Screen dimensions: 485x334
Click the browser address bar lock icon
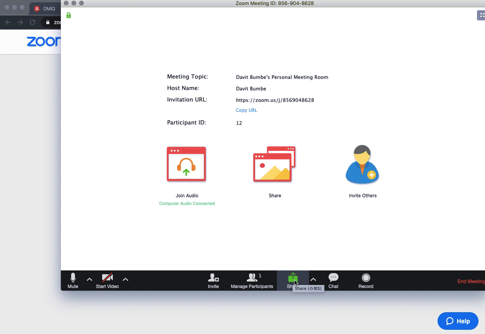[x=48, y=22]
